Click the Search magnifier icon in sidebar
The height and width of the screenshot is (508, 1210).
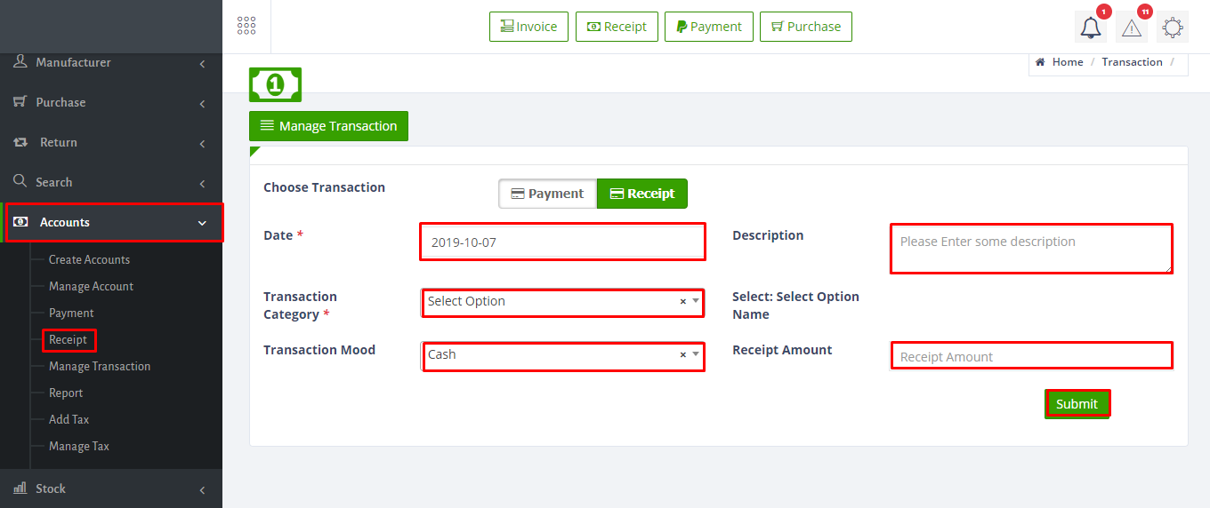click(x=20, y=181)
